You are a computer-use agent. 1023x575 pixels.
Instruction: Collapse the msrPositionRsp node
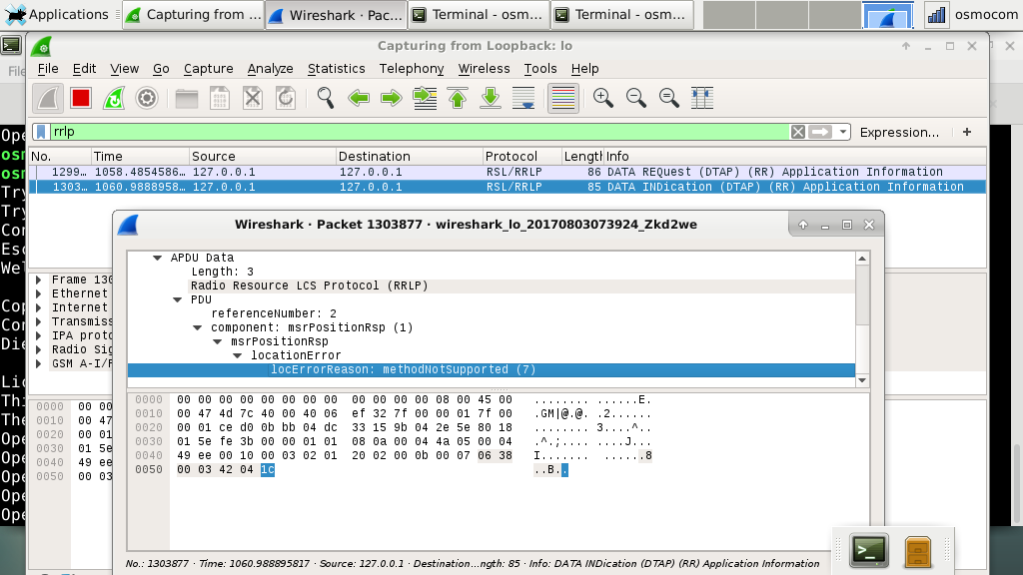[218, 341]
